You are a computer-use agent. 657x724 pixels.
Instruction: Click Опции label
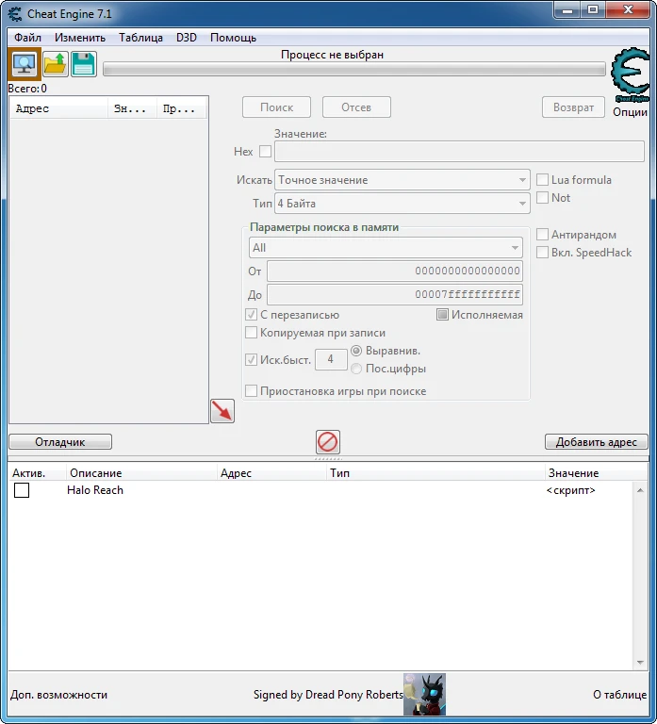[x=630, y=112]
